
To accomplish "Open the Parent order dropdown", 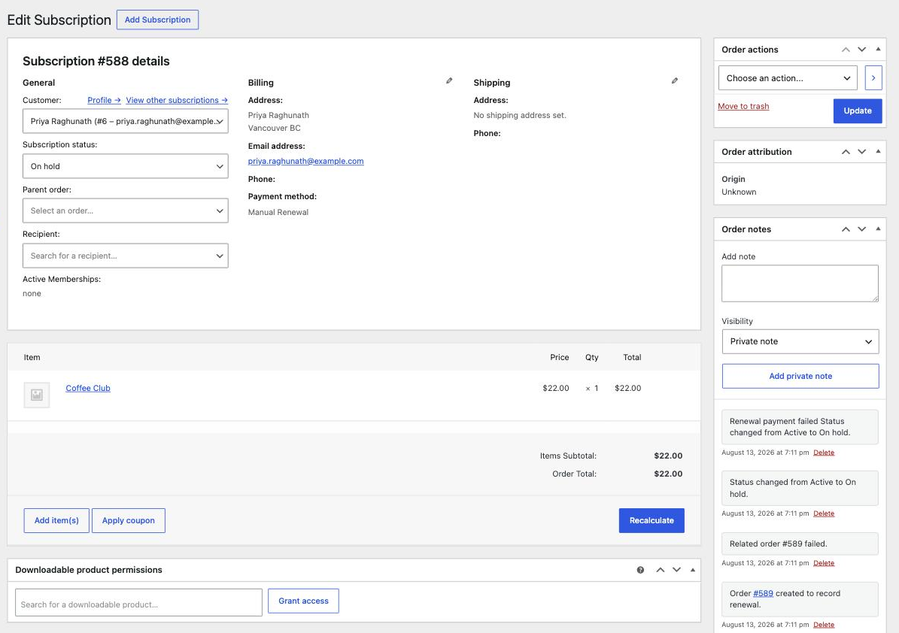I will 126,210.
